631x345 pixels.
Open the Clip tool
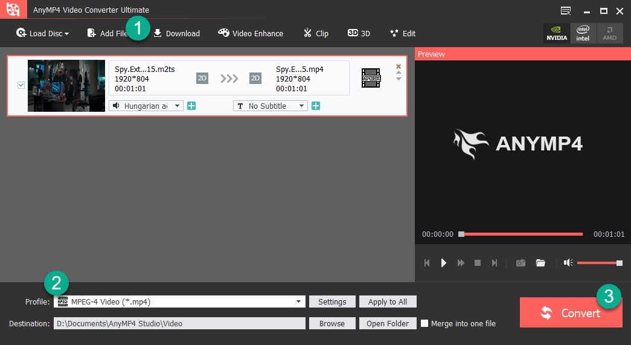(316, 33)
